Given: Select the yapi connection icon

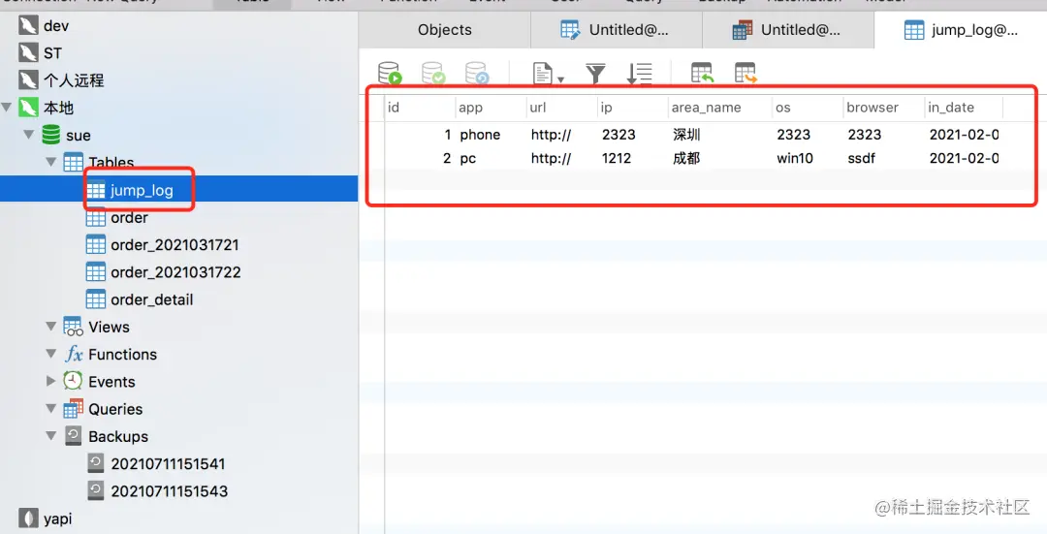Looking at the screenshot, I should click(28, 518).
